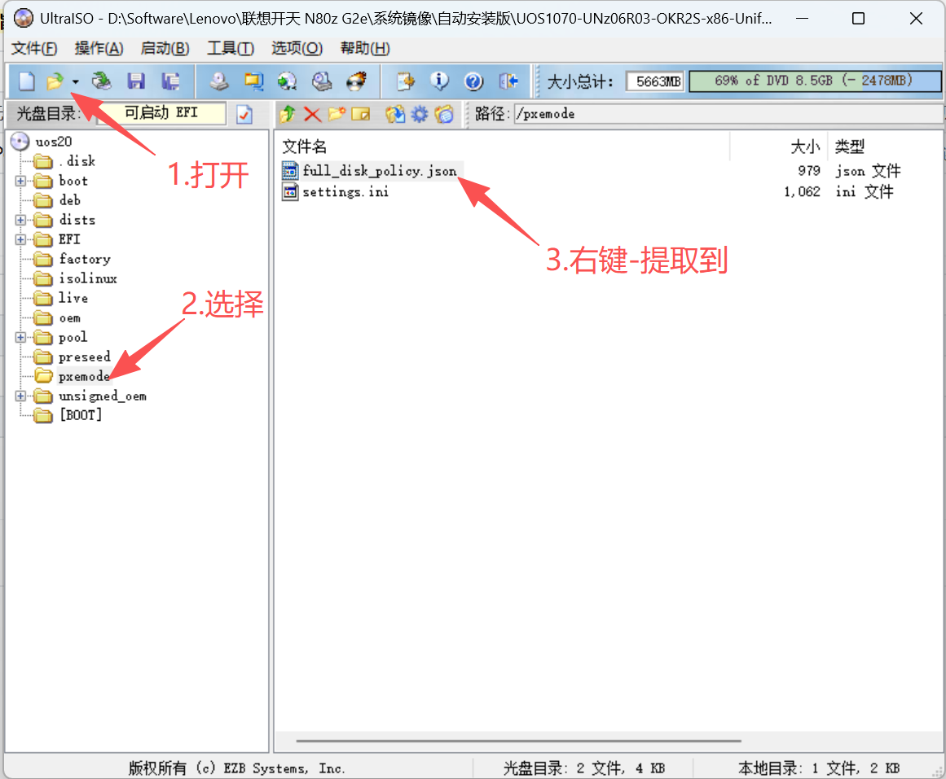This screenshot has width=946, height=779.
Task: Open the 工具(T) menu
Action: (x=230, y=48)
